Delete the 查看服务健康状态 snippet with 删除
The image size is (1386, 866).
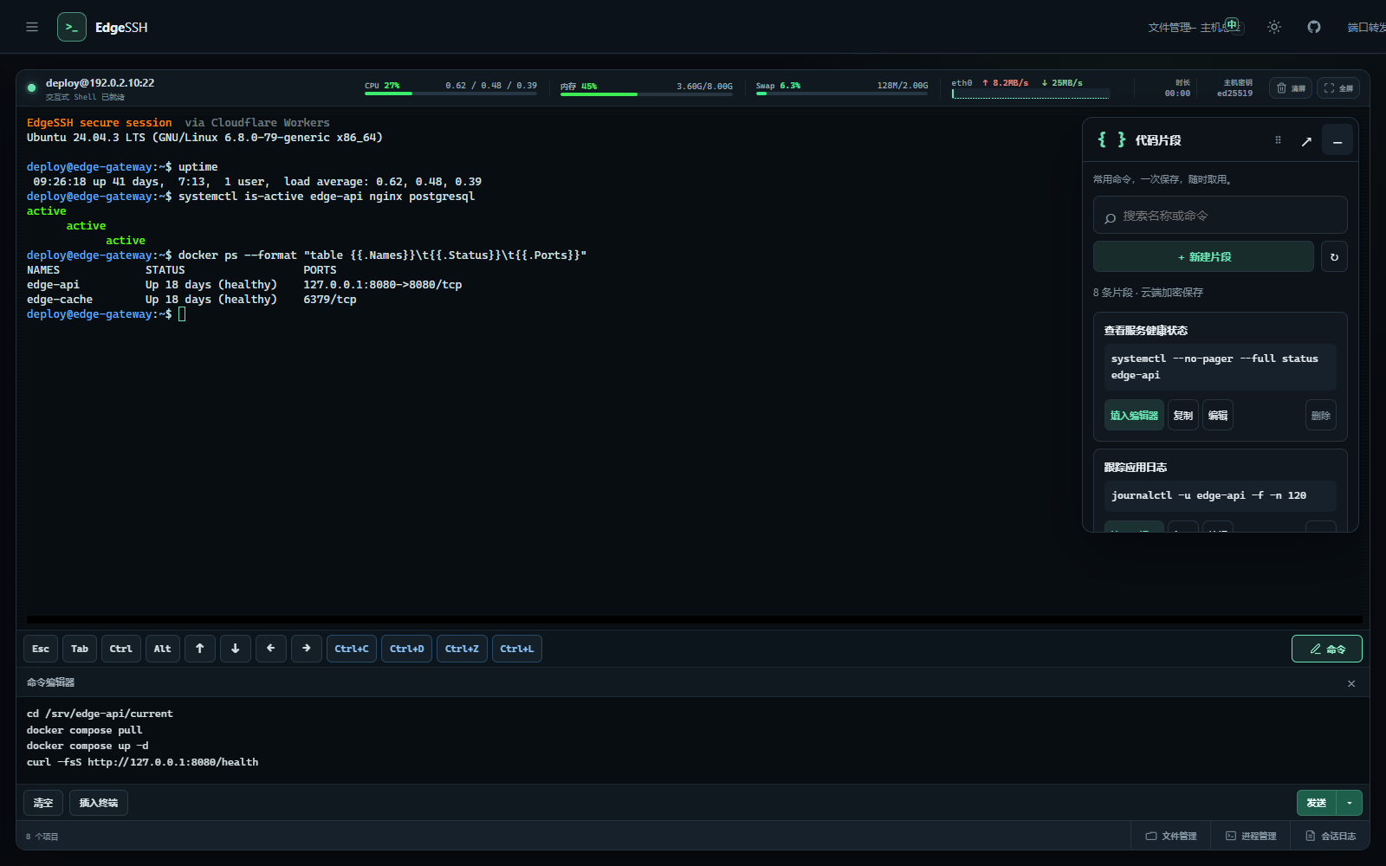(x=1321, y=415)
